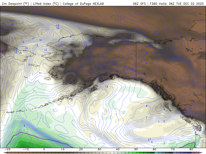Click the "32" contour label on the map

[x=149, y=139]
